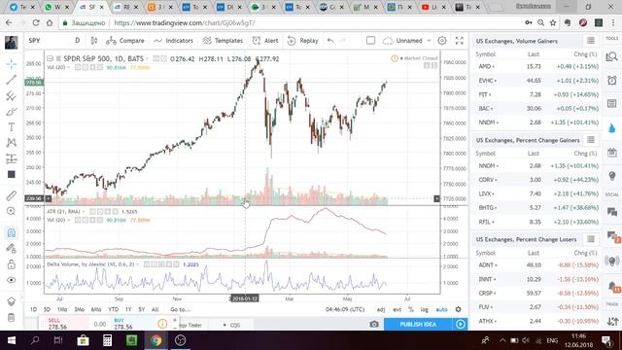Toggle the ext extended hours
This screenshot has width=622, height=350.
(397, 309)
